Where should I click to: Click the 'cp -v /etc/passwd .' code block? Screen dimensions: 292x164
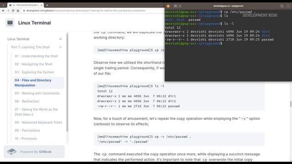click(179, 139)
